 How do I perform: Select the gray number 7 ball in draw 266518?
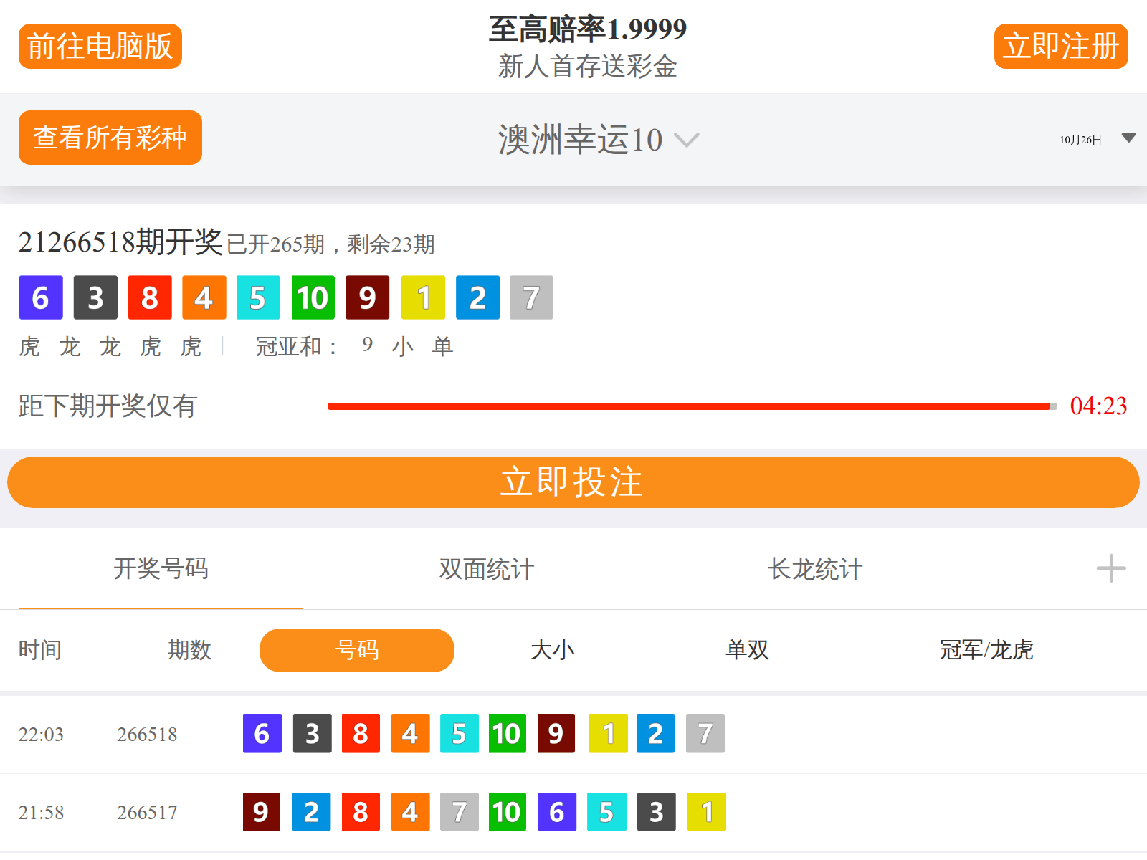pyautogui.click(x=705, y=734)
